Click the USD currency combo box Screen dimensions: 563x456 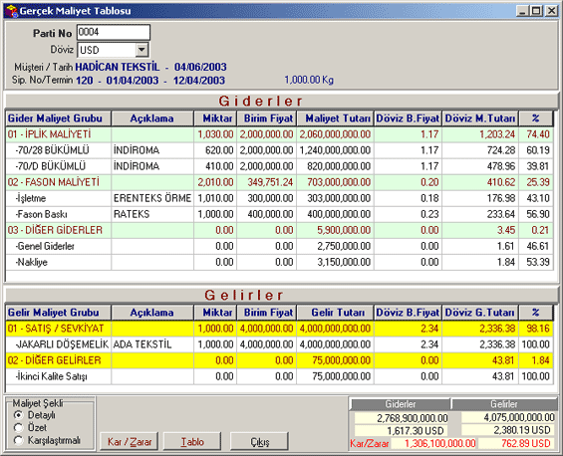(114, 50)
